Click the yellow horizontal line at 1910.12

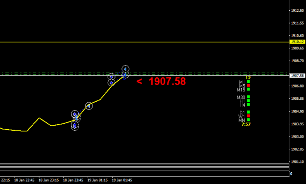click(144, 42)
